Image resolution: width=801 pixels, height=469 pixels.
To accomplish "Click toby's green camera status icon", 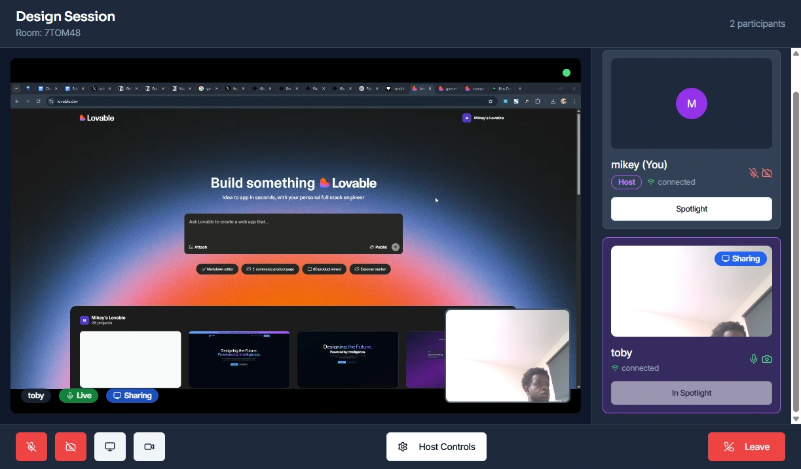I will coord(767,359).
